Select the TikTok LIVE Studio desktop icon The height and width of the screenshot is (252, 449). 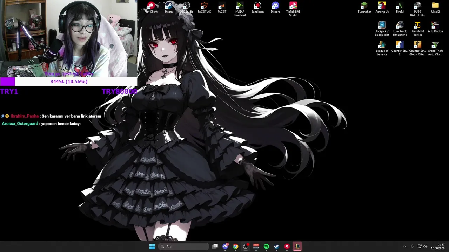click(x=293, y=9)
